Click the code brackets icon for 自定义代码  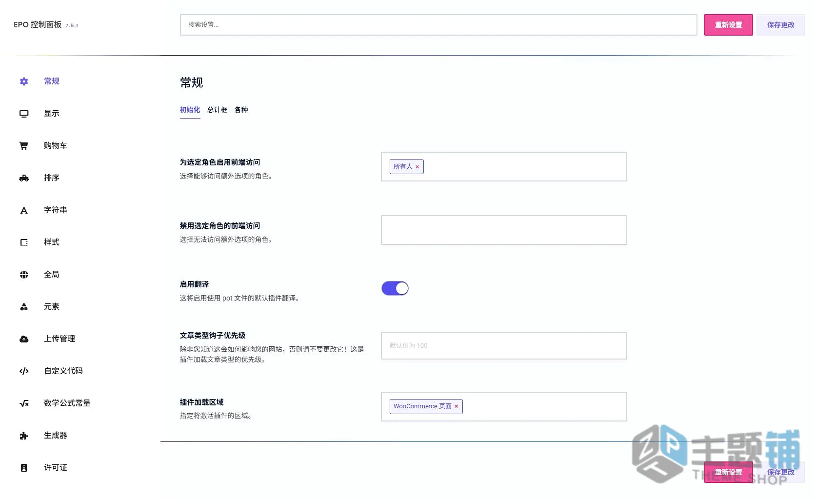coord(24,371)
